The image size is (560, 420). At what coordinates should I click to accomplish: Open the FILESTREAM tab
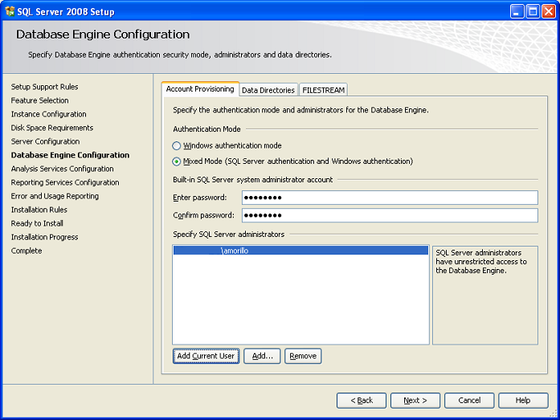point(323,90)
